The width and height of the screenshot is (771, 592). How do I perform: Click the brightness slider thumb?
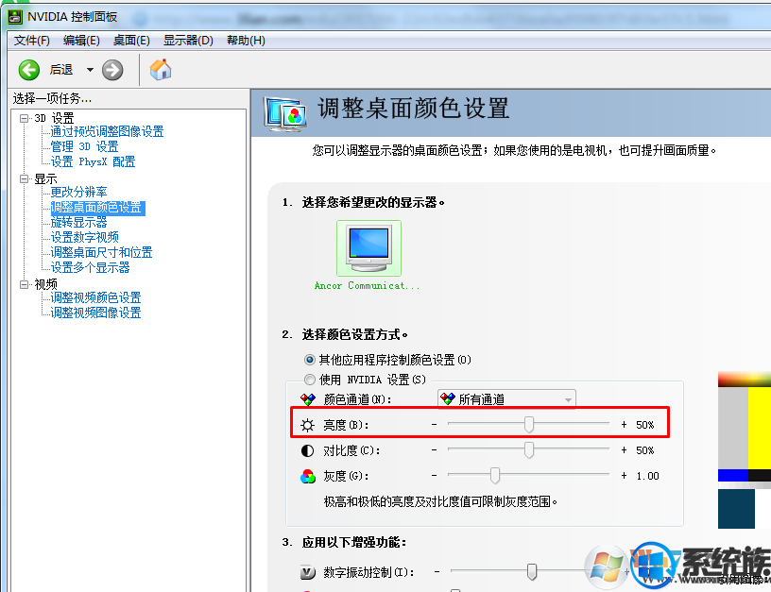click(x=528, y=425)
